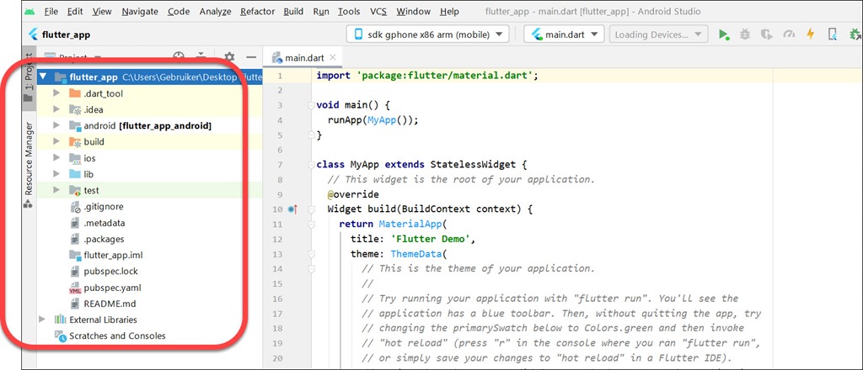Fold the main() function at line 3
The width and height of the screenshot is (863, 370).
(312, 105)
